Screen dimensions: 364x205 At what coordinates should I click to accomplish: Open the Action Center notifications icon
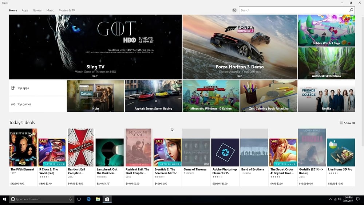pos(358,199)
